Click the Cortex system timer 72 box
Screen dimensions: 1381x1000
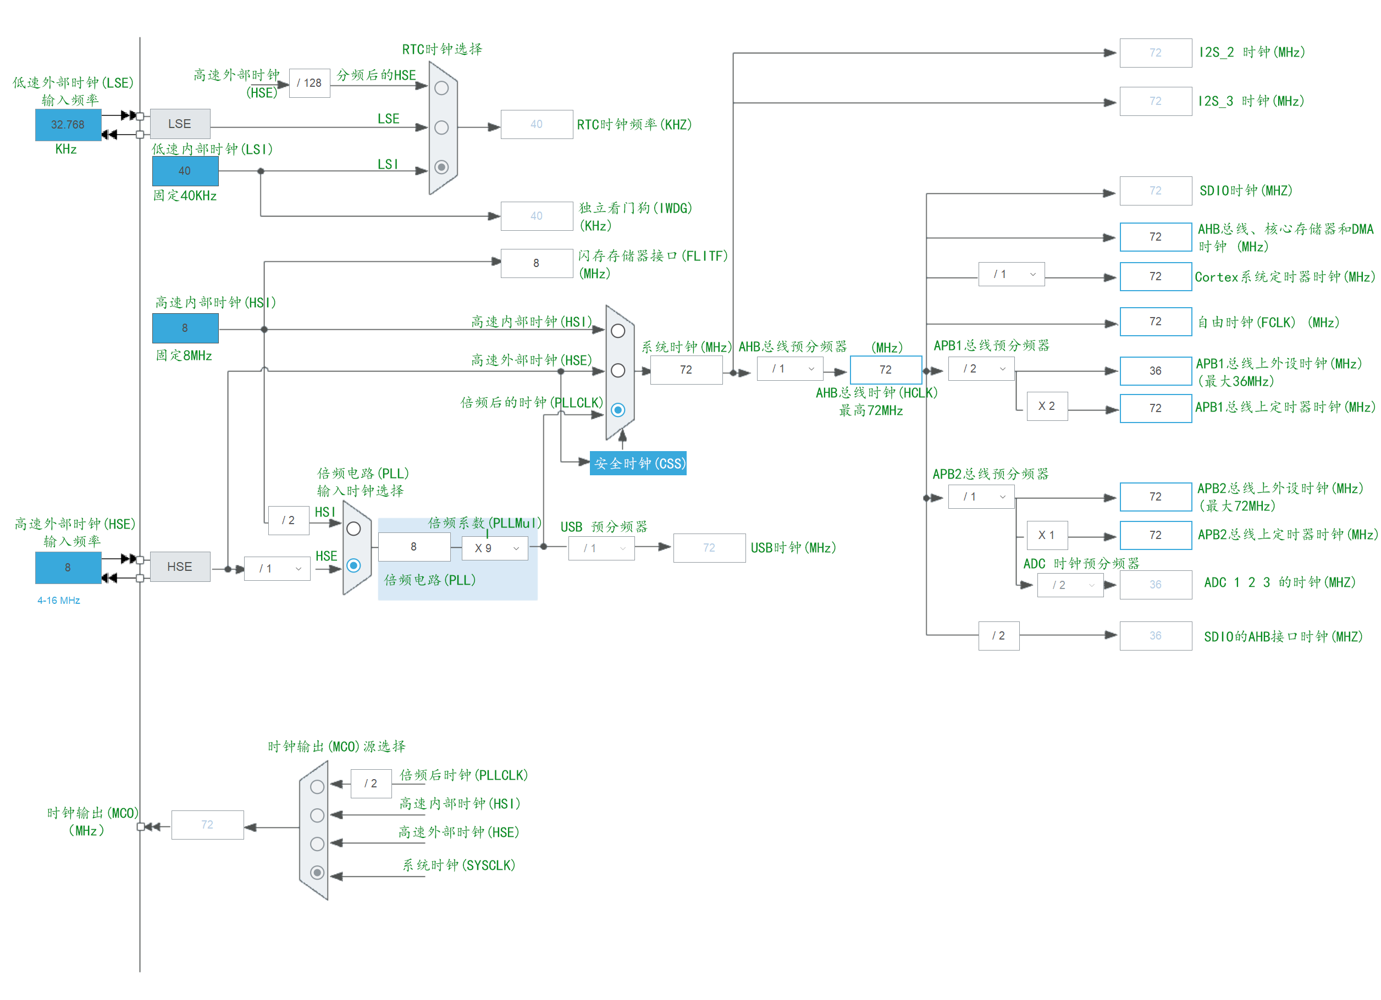pyautogui.click(x=1156, y=277)
